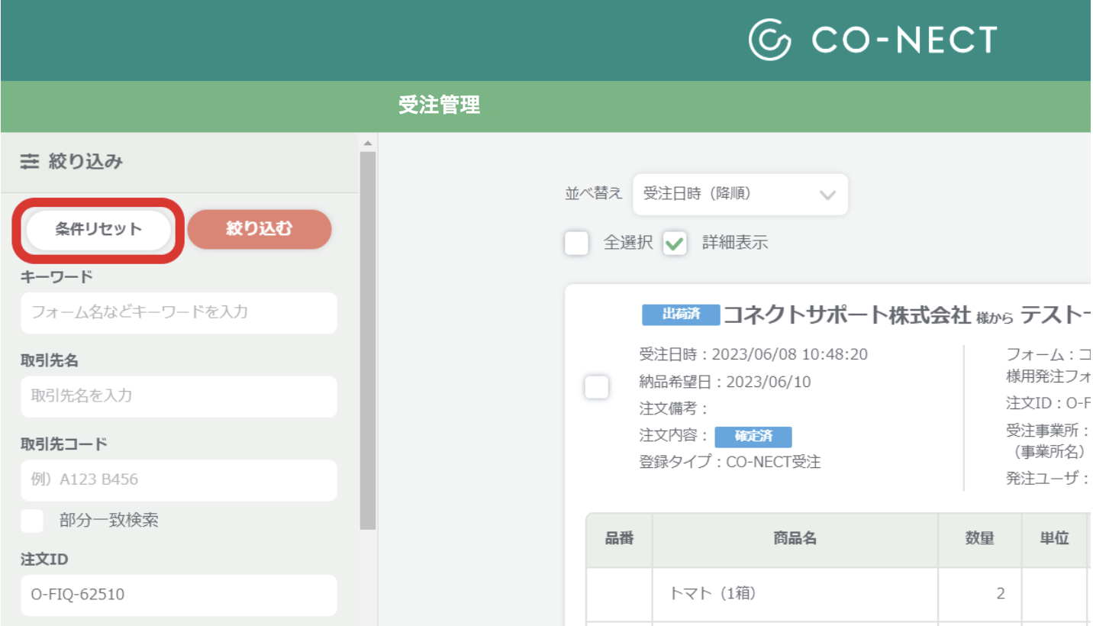Click the filter panel scrollbar thumb
The image size is (1093, 626).
point(368,340)
